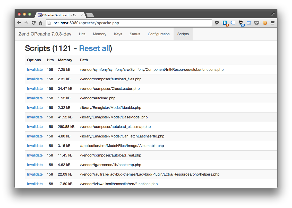Invalidate the /vendor/autoload.php script
Image resolution: width=292 pixels, height=208 pixels.
35,98
